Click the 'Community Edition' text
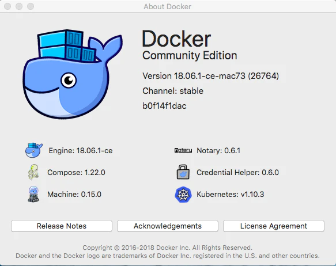Image resolution: width=336 pixels, height=266 pixels. pos(190,55)
